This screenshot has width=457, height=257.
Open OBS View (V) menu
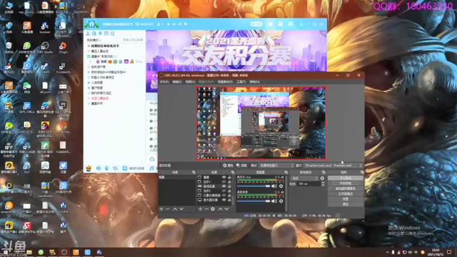(x=190, y=82)
